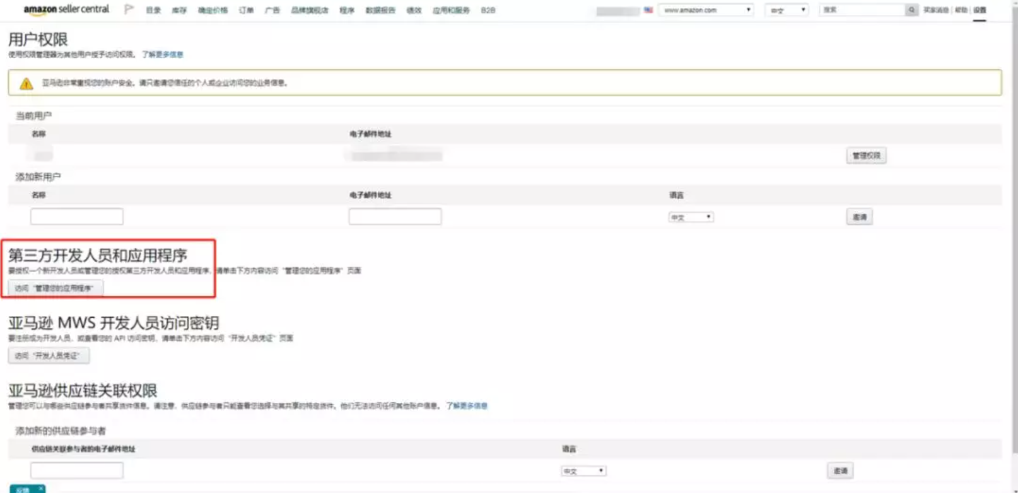Open the 数据报告 menu
The width and height of the screenshot is (1018, 493).
point(380,11)
